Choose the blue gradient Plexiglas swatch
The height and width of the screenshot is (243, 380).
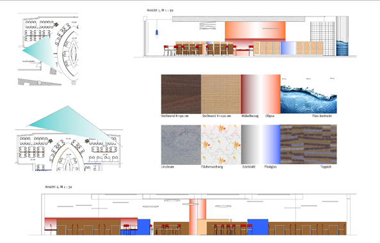coord(270,145)
